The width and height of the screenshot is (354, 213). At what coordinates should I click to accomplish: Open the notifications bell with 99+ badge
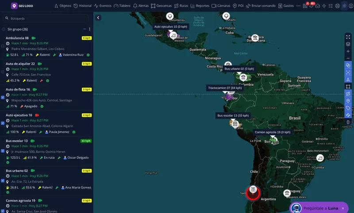pyautogui.click(x=312, y=6)
